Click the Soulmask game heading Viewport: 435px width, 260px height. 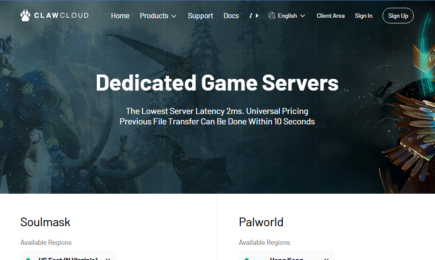point(46,222)
